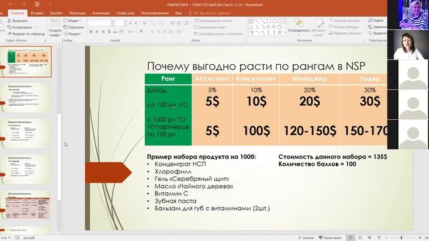Switch to Normal view icon in status bar

350,238
